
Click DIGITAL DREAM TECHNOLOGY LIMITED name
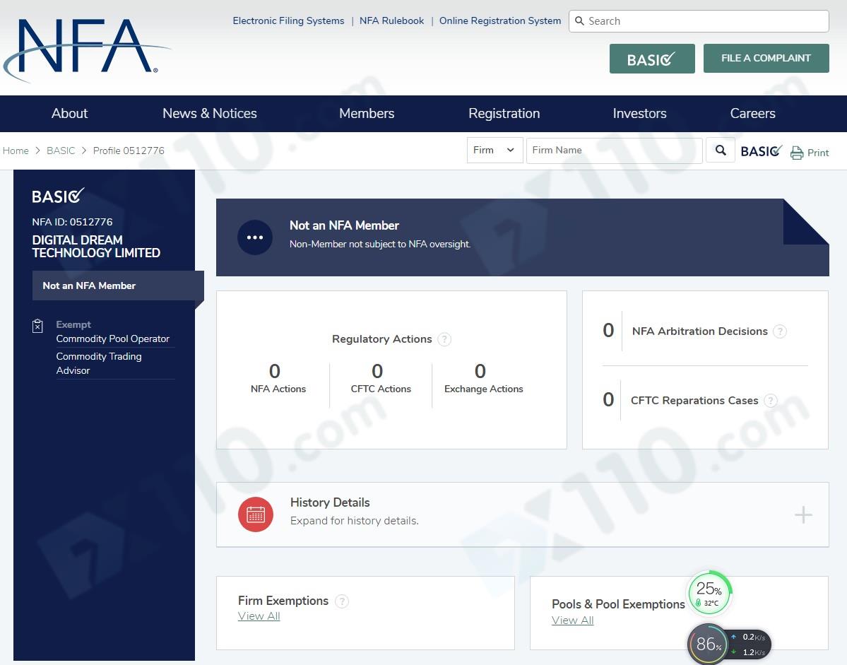(x=96, y=247)
